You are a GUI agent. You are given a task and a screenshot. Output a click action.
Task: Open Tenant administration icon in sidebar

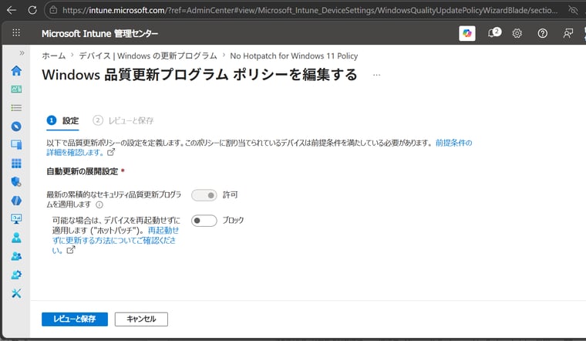coord(16,275)
